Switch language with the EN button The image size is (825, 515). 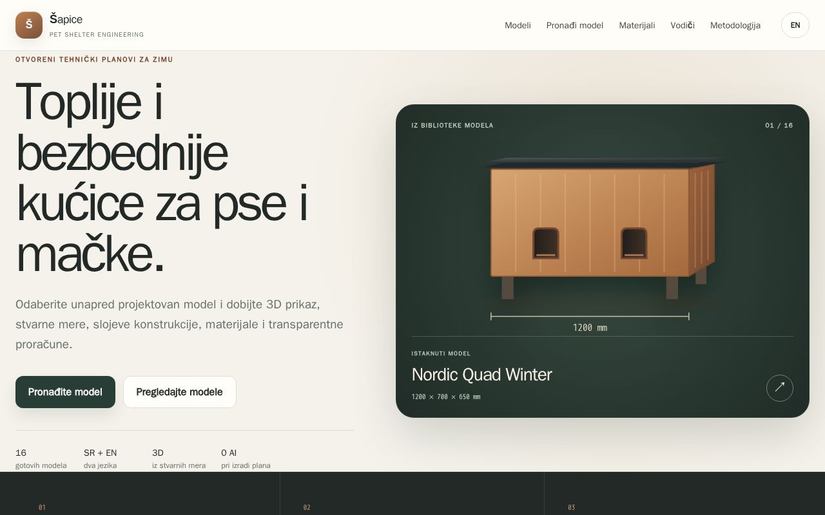pyautogui.click(x=795, y=25)
